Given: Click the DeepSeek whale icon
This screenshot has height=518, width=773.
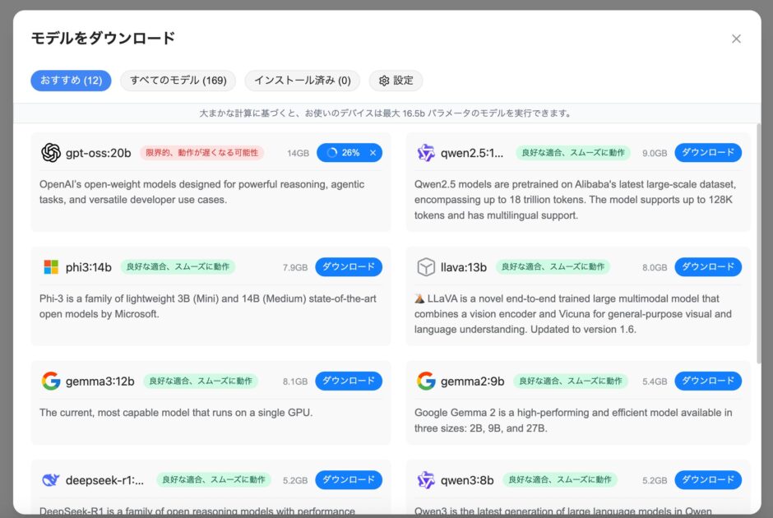Looking at the screenshot, I should tap(51, 480).
